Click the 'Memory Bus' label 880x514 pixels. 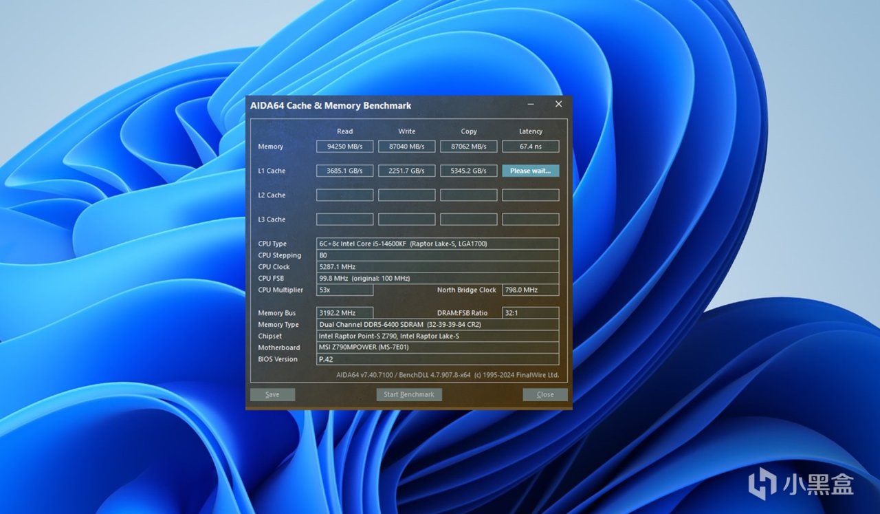point(277,313)
